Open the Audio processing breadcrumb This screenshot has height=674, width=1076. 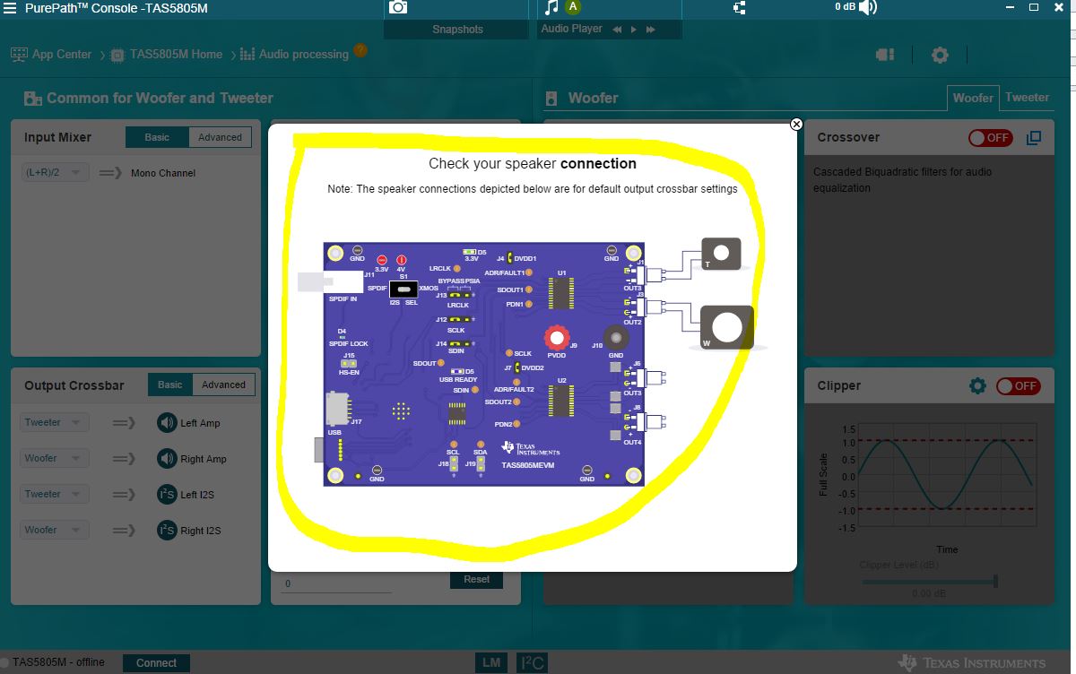tap(304, 54)
